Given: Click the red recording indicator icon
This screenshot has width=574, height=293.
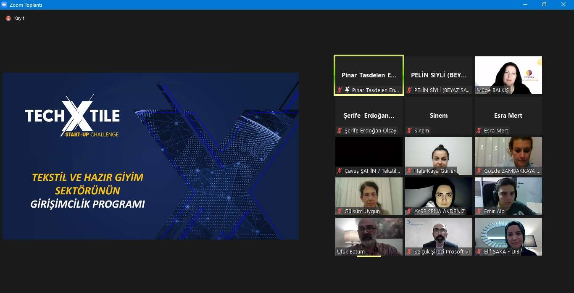Looking at the screenshot, I should tap(8, 18).
